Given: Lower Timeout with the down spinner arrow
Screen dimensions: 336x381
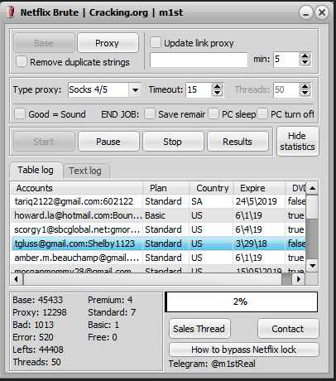Looking at the screenshot, I should (x=218, y=93).
